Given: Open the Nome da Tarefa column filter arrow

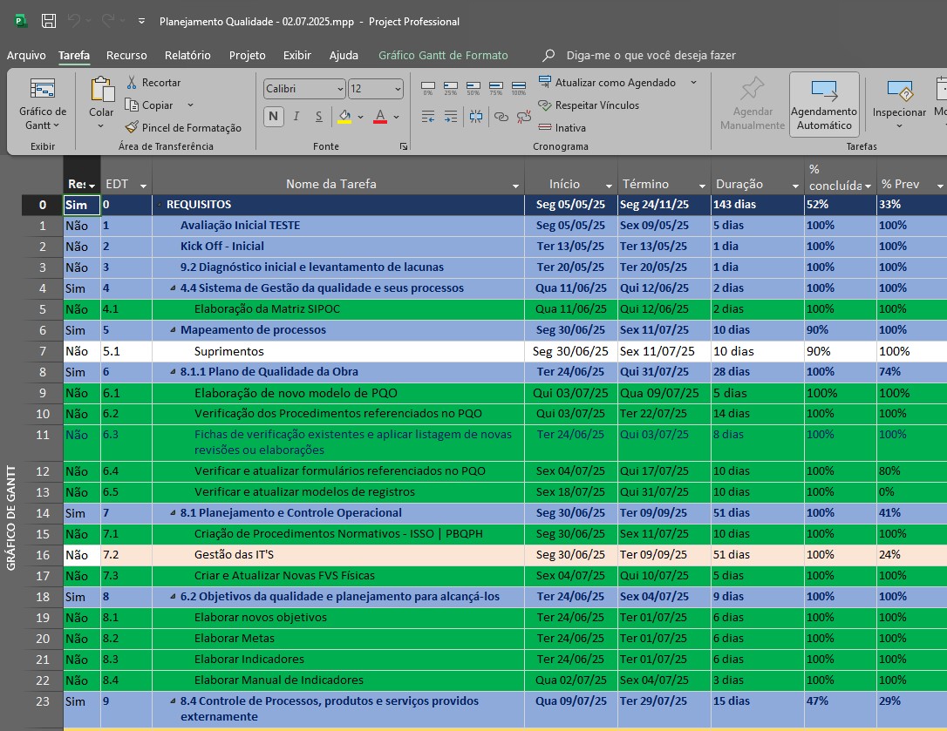Looking at the screenshot, I should (x=515, y=186).
